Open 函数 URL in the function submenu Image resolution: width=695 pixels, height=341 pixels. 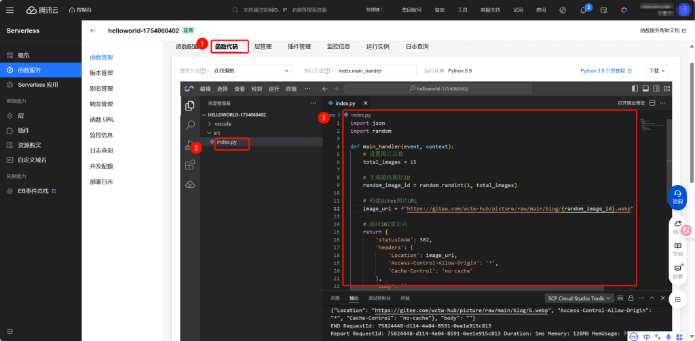point(102,119)
